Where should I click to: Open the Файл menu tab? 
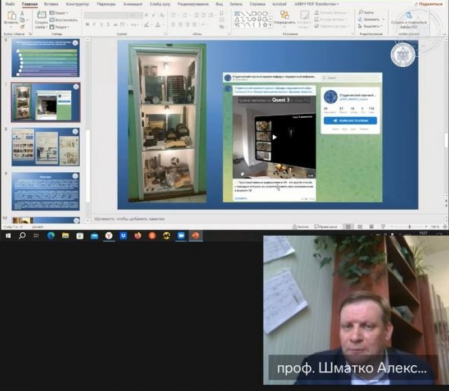click(10, 4)
